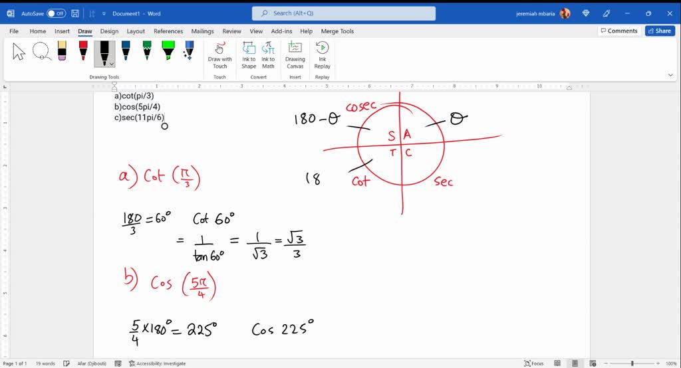Image resolution: width=681 pixels, height=368 pixels.
Task: Click the 100% zoom level
Action: (671, 363)
